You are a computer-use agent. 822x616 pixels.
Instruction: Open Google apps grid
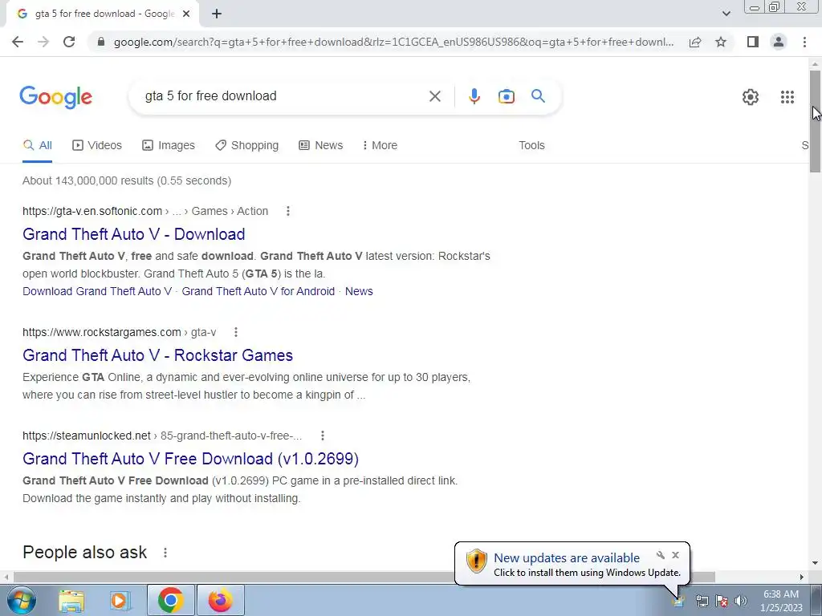(787, 97)
